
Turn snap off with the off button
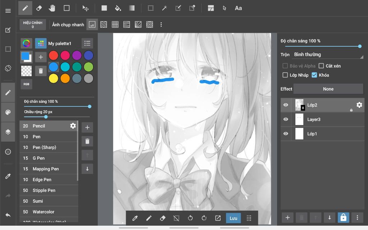pyautogui.click(x=92, y=25)
